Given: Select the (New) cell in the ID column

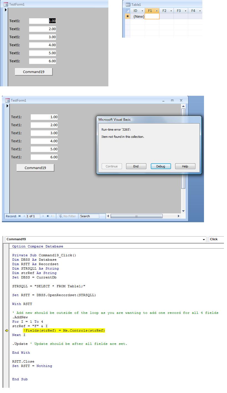Looking at the screenshot, I should [138, 16].
